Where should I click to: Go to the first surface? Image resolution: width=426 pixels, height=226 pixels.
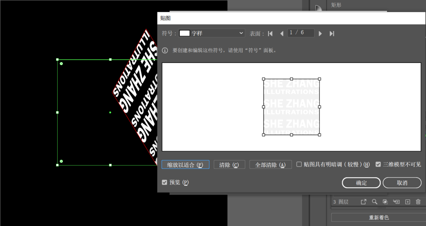(x=270, y=33)
